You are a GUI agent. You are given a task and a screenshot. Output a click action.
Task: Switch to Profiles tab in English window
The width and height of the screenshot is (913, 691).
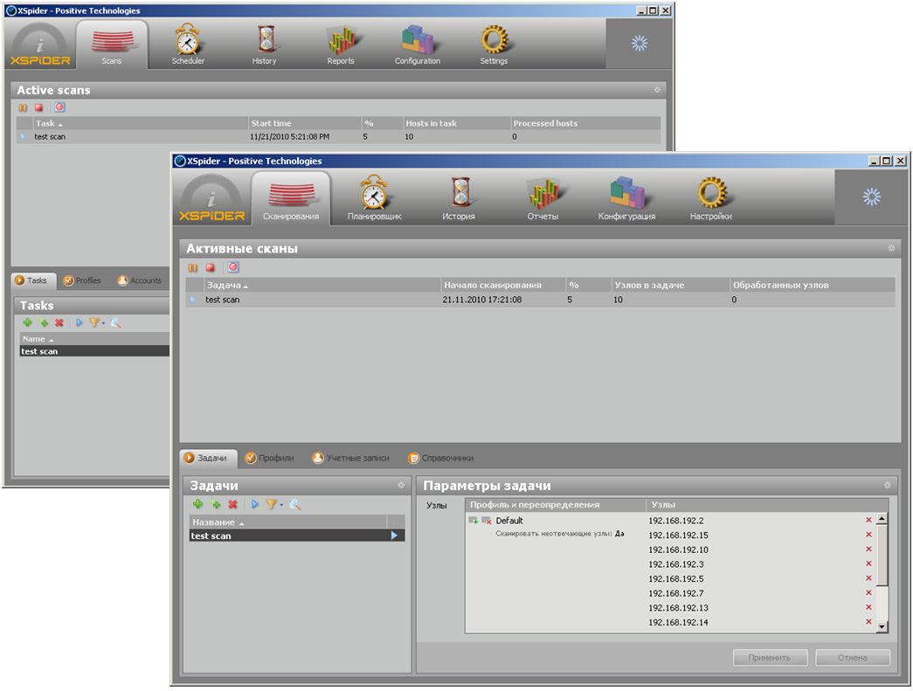coord(82,280)
